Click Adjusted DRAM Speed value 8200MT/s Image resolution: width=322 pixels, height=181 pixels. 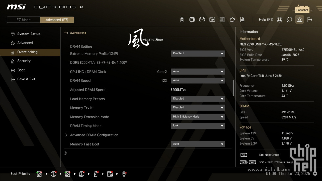point(178,90)
